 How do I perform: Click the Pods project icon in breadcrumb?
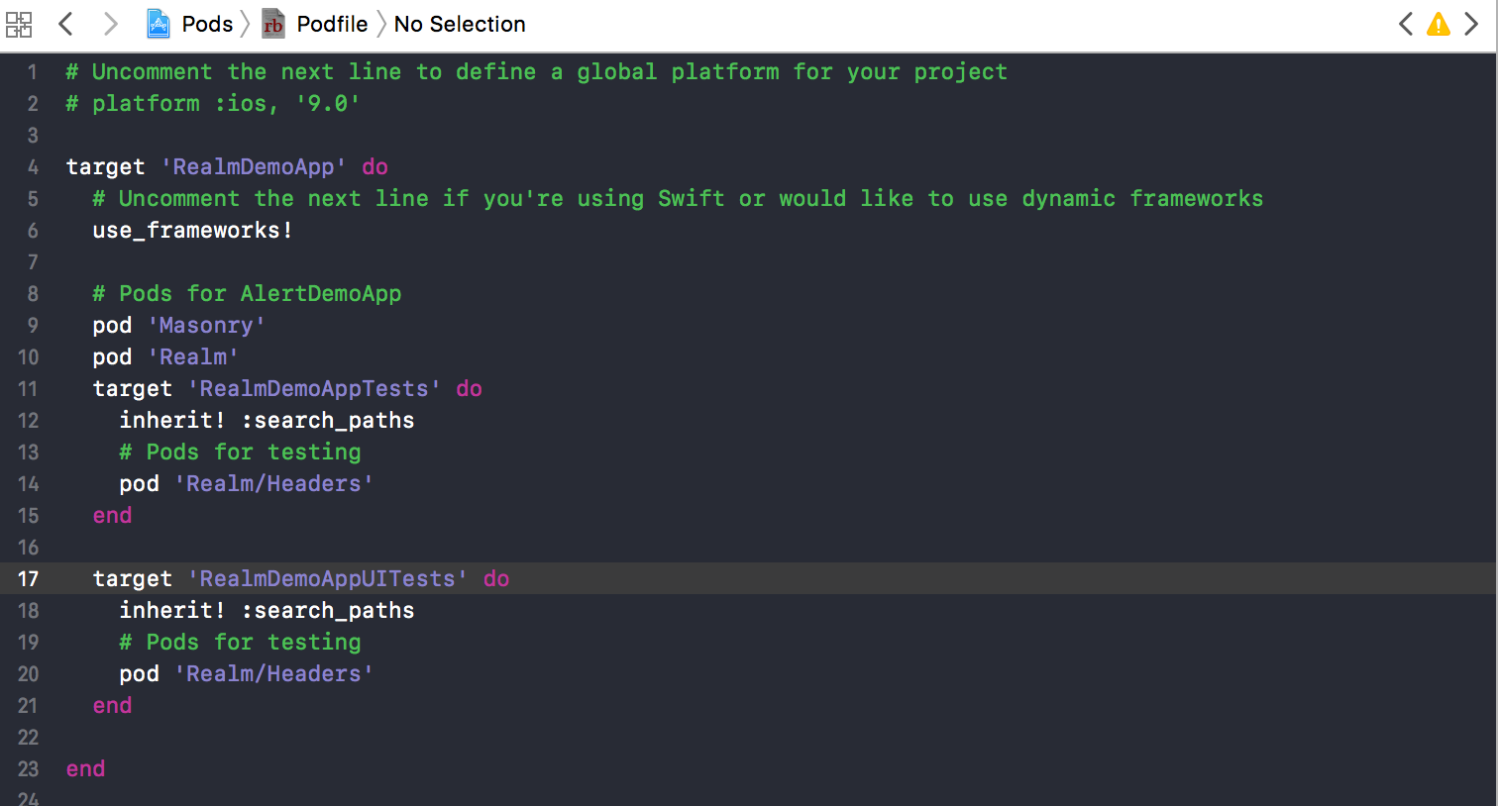(x=159, y=24)
